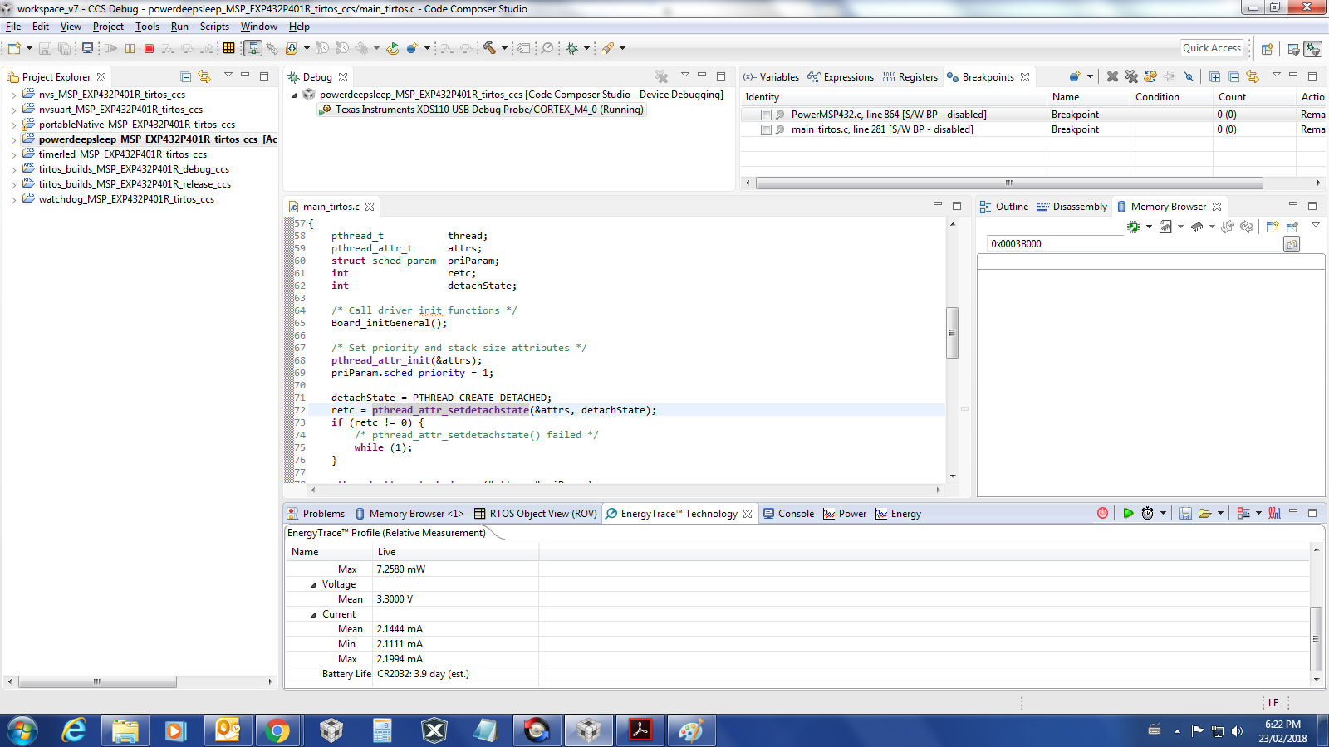Click the Suspend (pause) debug icon

130,48
